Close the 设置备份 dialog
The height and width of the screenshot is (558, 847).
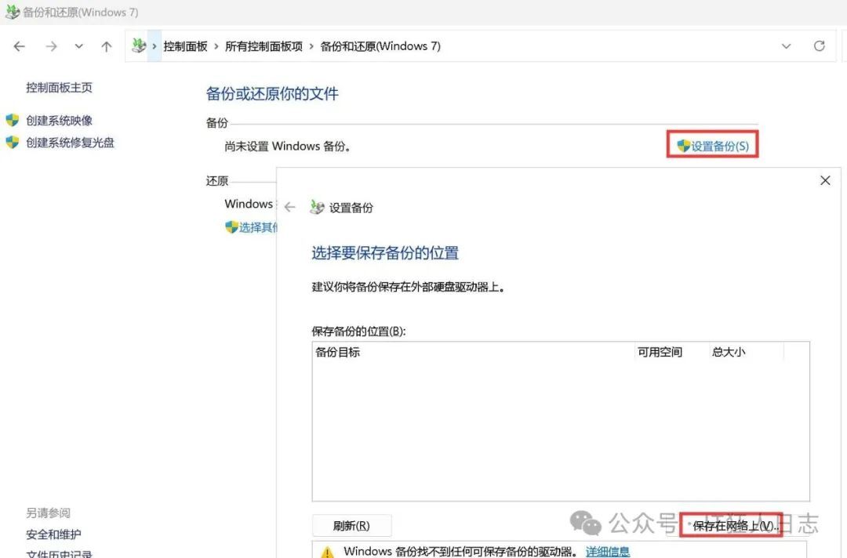(x=825, y=180)
